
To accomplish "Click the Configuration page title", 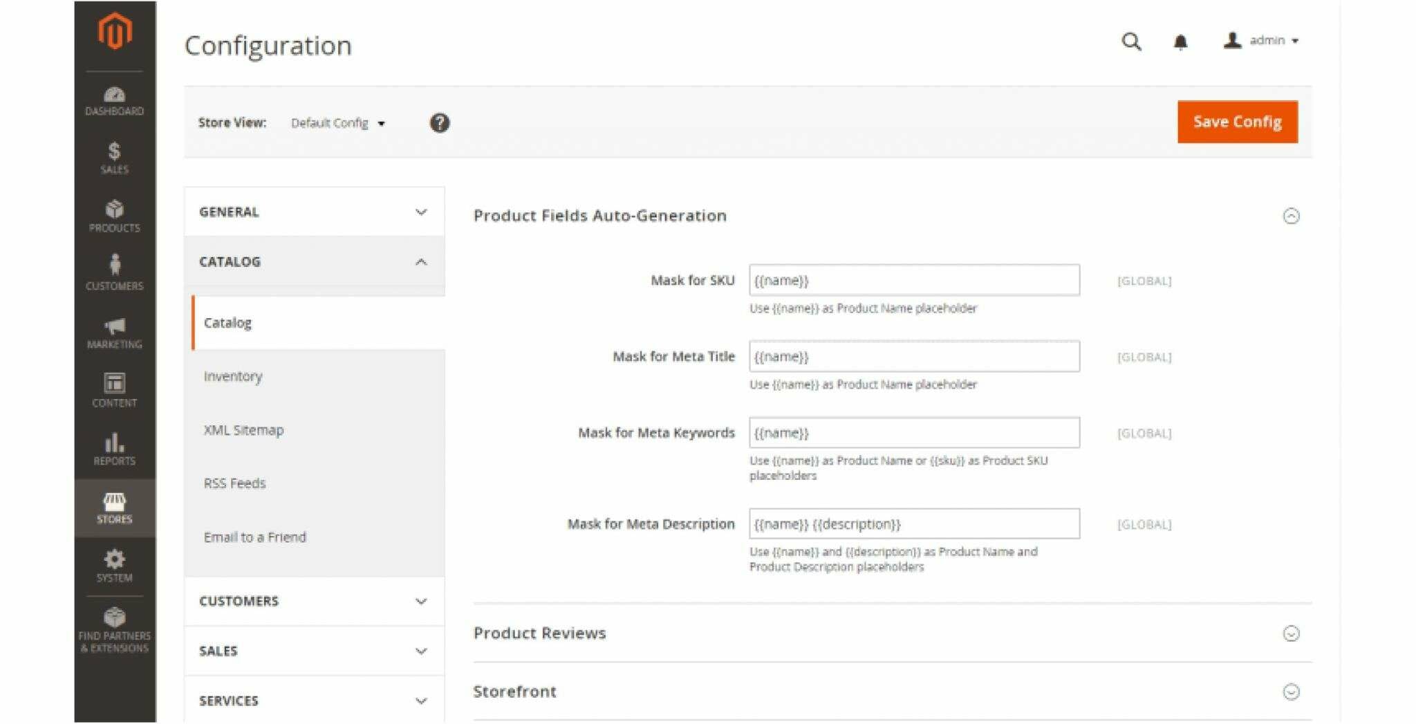I will point(268,46).
